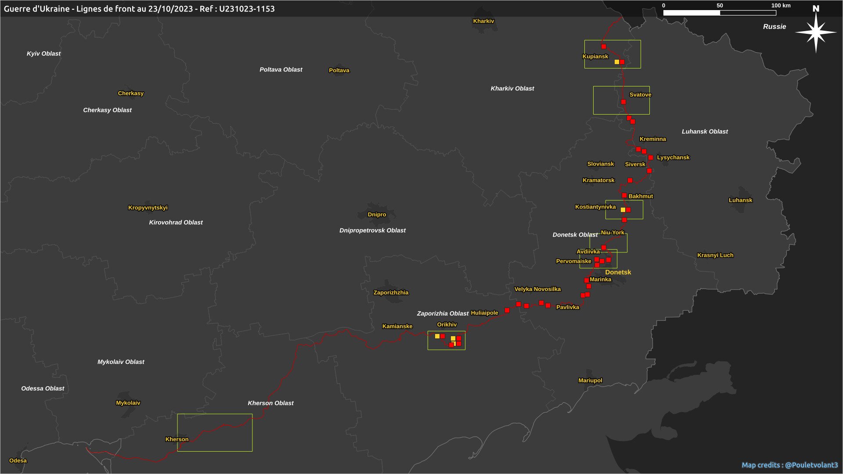The image size is (843, 474).
Task: Click the Kyiv Oblast label
Action: click(x=43, y=54)
